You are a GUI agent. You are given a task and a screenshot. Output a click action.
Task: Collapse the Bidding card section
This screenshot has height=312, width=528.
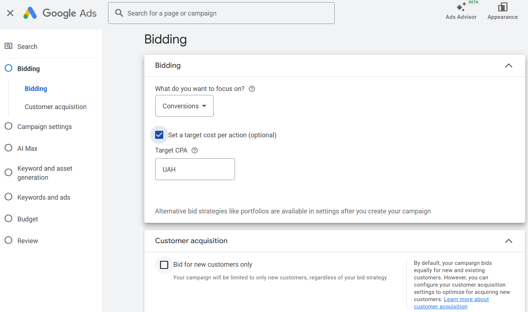pos(508,66)
